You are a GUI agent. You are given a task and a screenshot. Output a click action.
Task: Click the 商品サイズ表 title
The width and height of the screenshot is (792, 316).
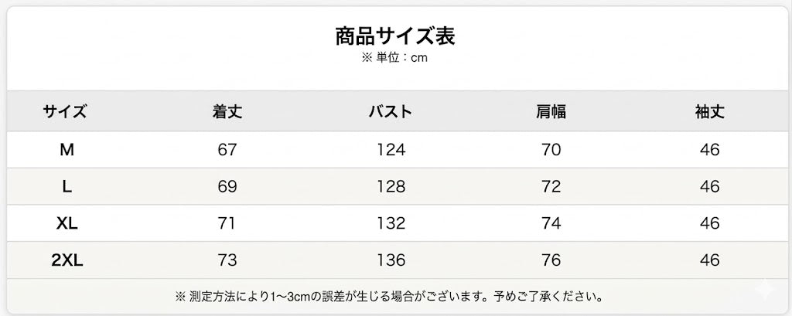click(395, 36)
